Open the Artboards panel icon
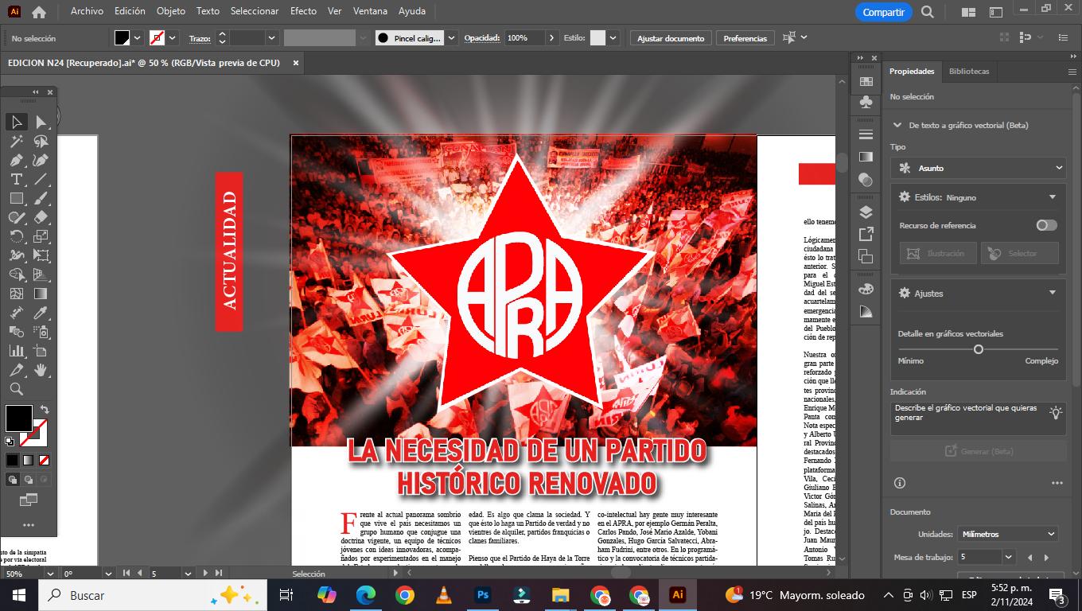The height and width of the screenshot is (611, 1082). 866,255
